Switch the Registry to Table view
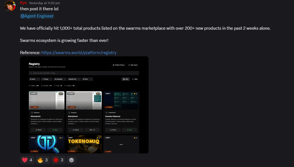 point(135,79)
